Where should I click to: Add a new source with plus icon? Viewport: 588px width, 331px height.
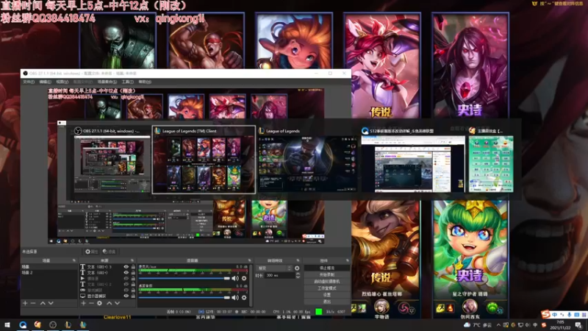(x=83, y=303)
